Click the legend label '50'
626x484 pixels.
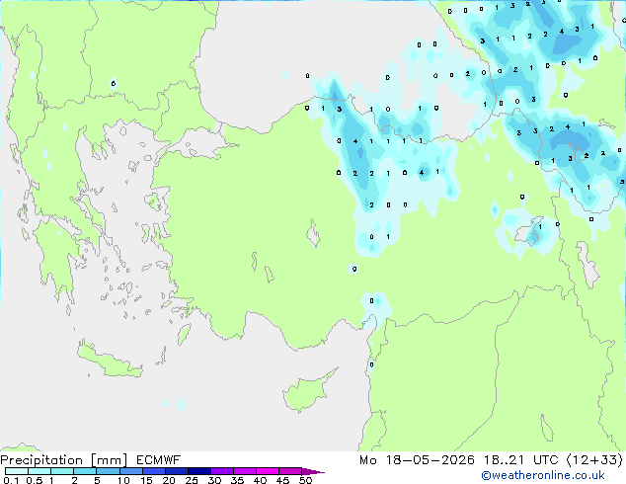pyautogui.click(x=305, y=480)
